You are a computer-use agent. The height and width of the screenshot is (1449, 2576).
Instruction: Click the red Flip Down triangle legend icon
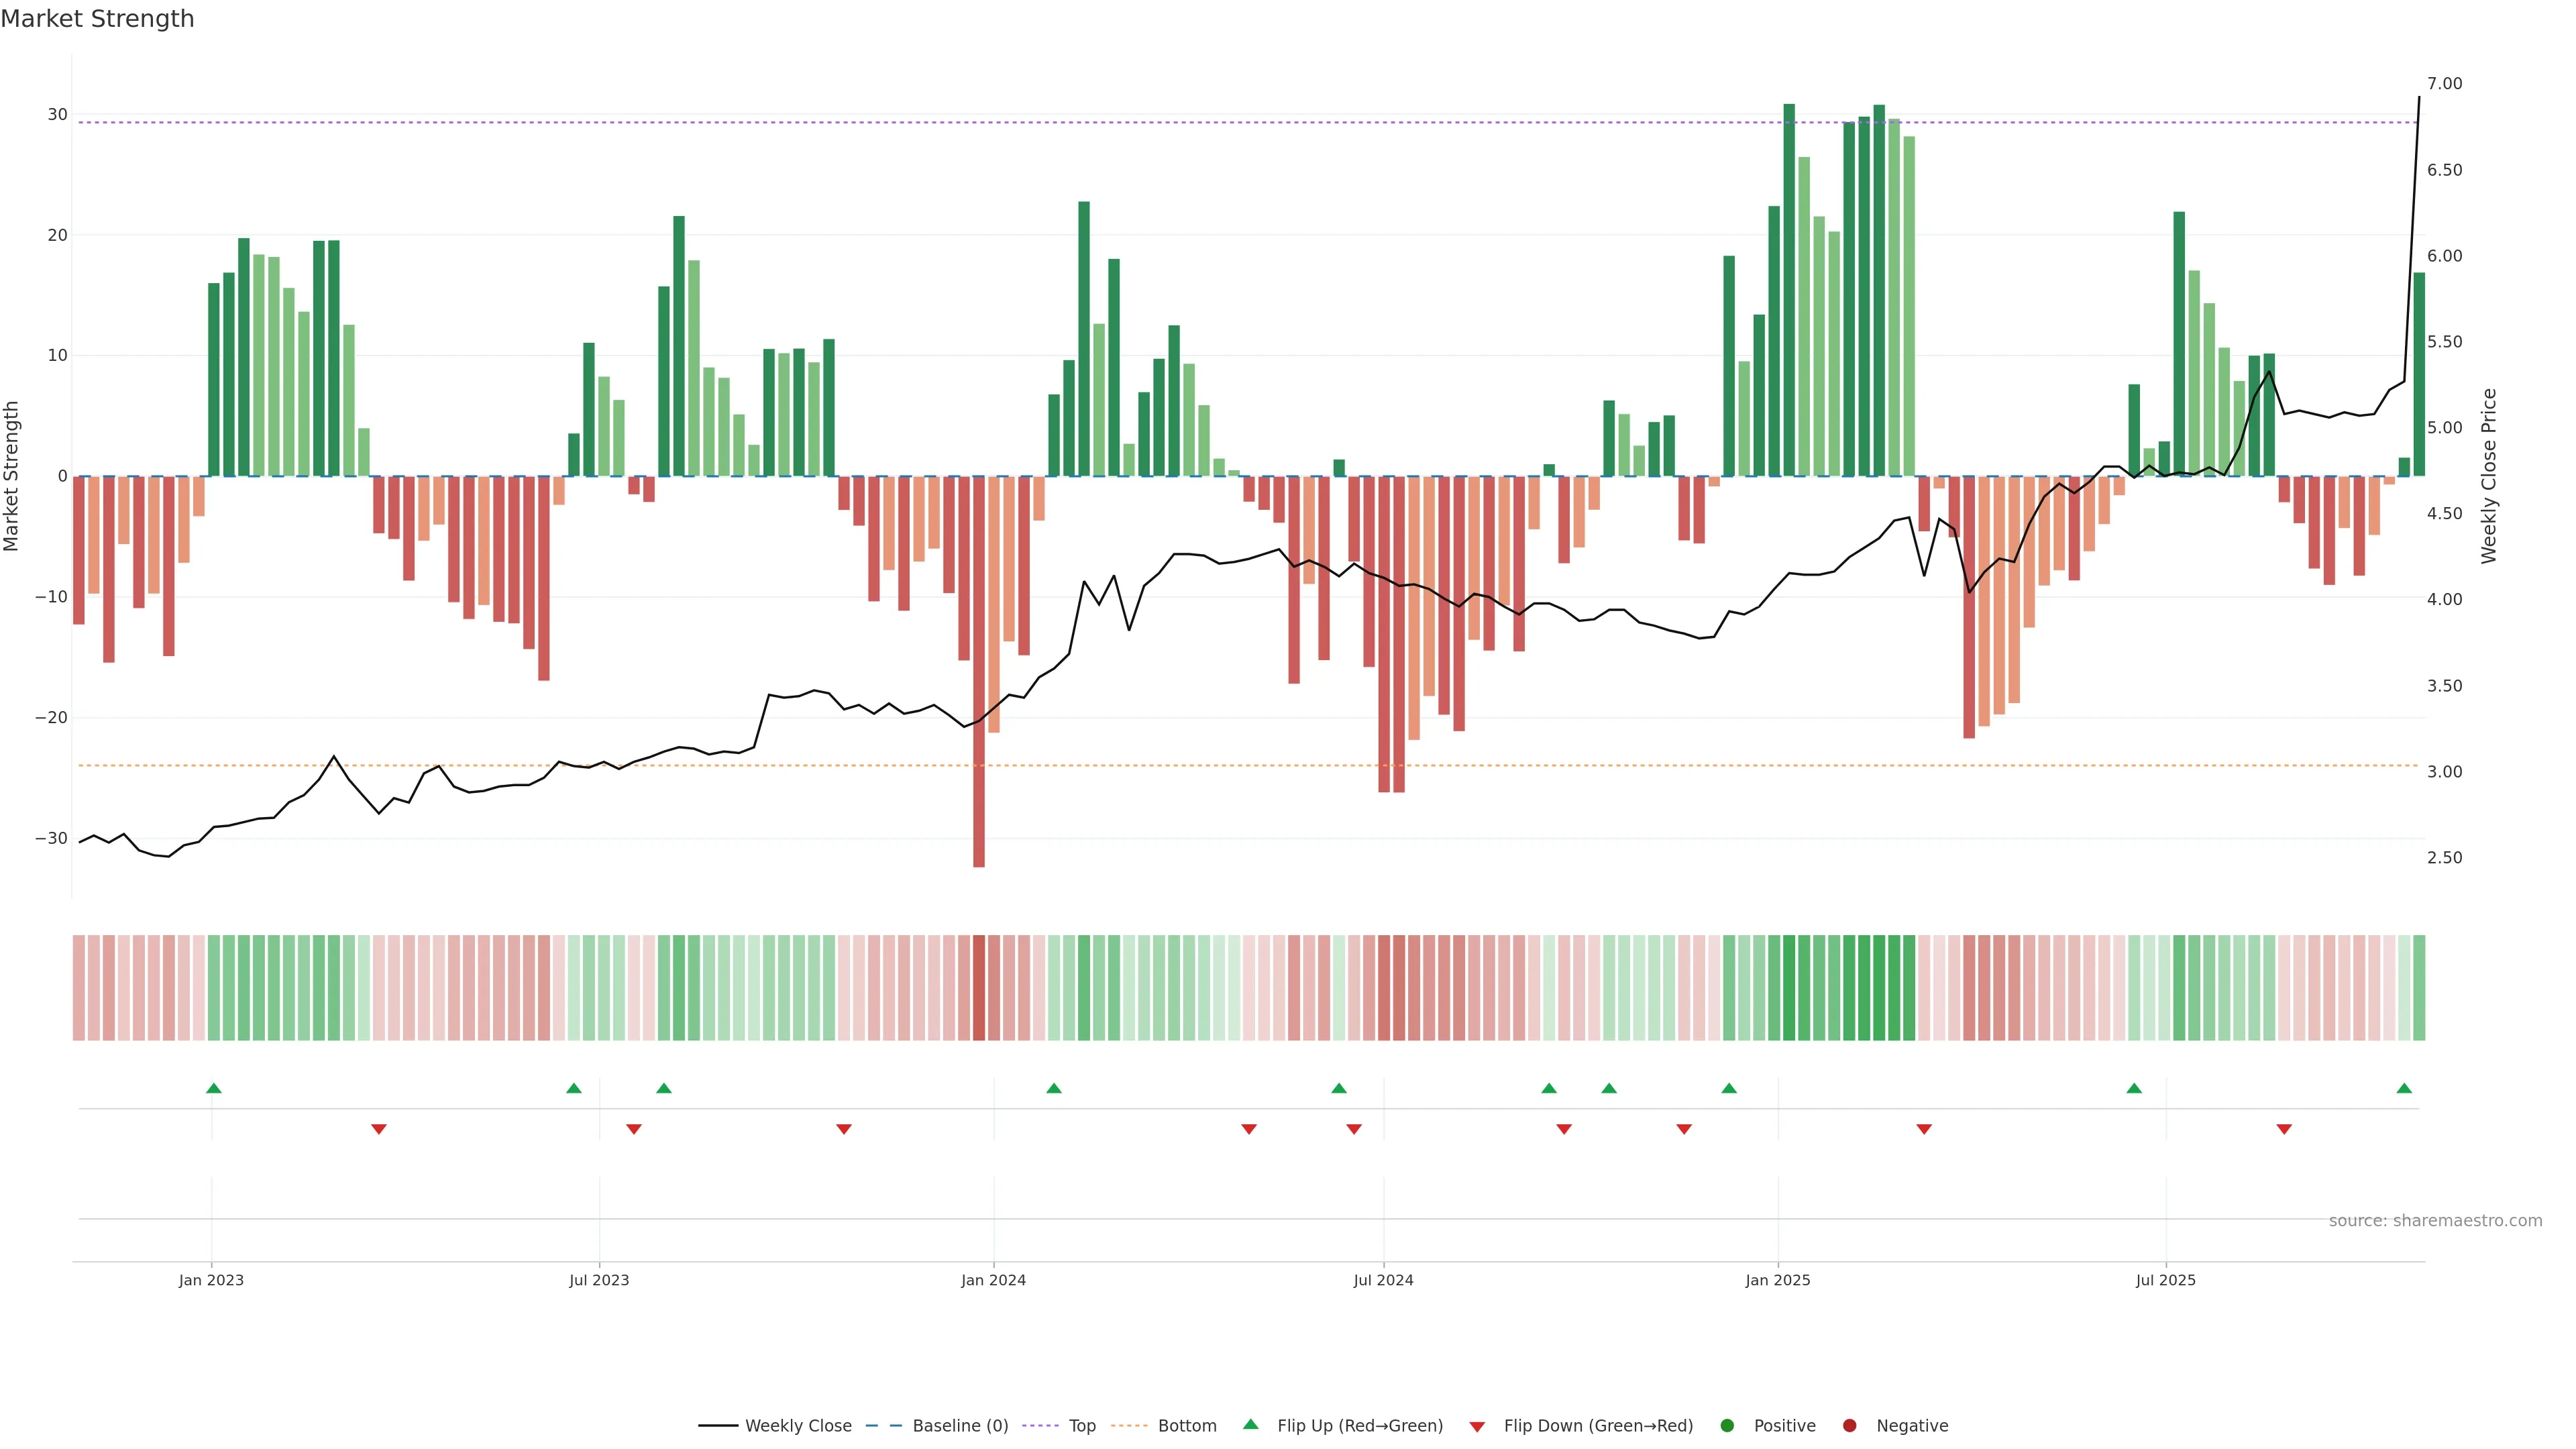tap(1477, 1426)
